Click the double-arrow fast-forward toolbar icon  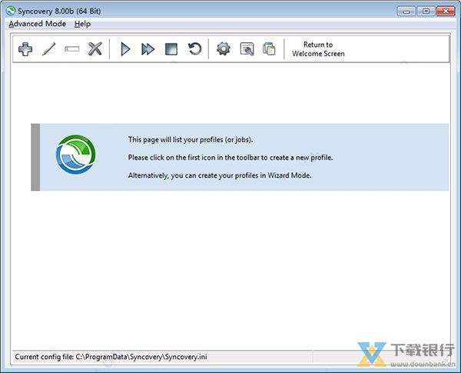pos(148,49)
